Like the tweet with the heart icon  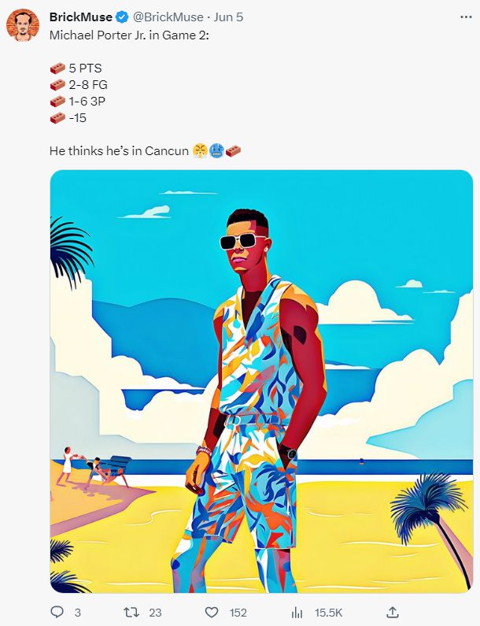(212, 612)
